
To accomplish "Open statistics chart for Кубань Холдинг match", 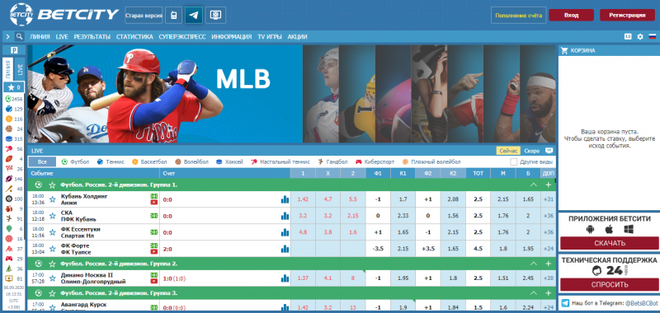I will pos(285,199).
